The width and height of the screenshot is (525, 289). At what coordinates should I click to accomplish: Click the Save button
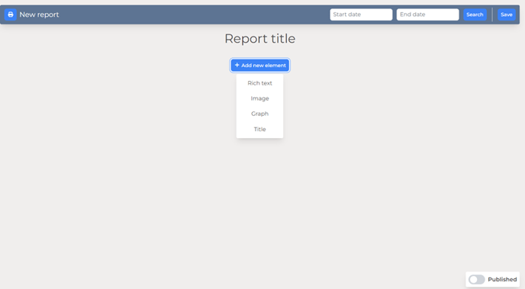(x=507, y=14)
